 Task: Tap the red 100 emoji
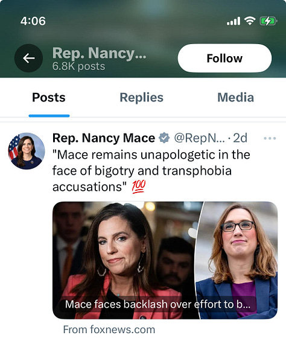point(139,187)
